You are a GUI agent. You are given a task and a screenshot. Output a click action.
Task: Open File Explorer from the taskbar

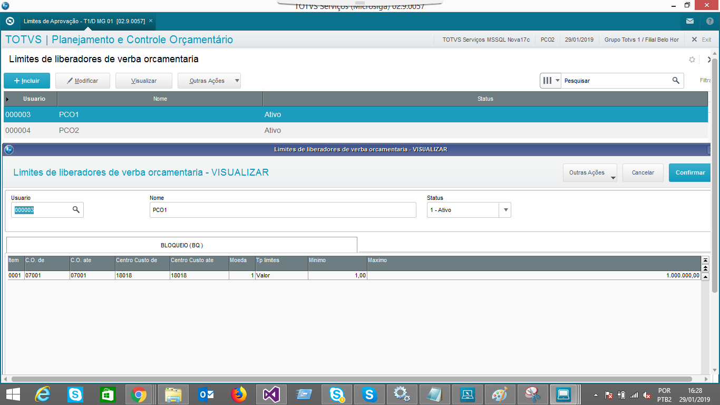(x=172, y=394)
